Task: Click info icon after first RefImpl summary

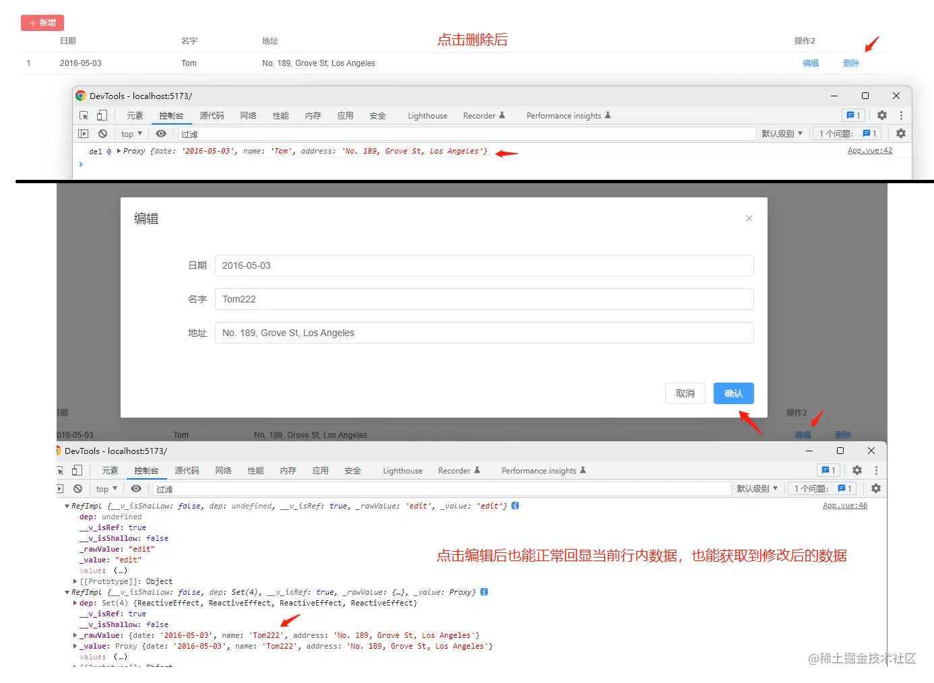Action: click(x=516, y=506)
